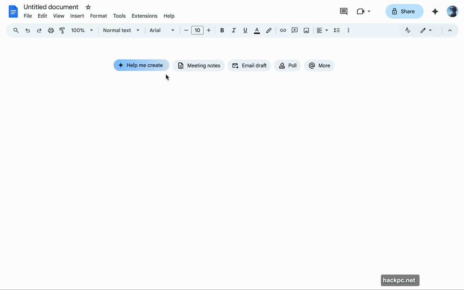Open the zoom level dropdown
Viewport: 464px width, 290px height.
[x=82, y=30]
